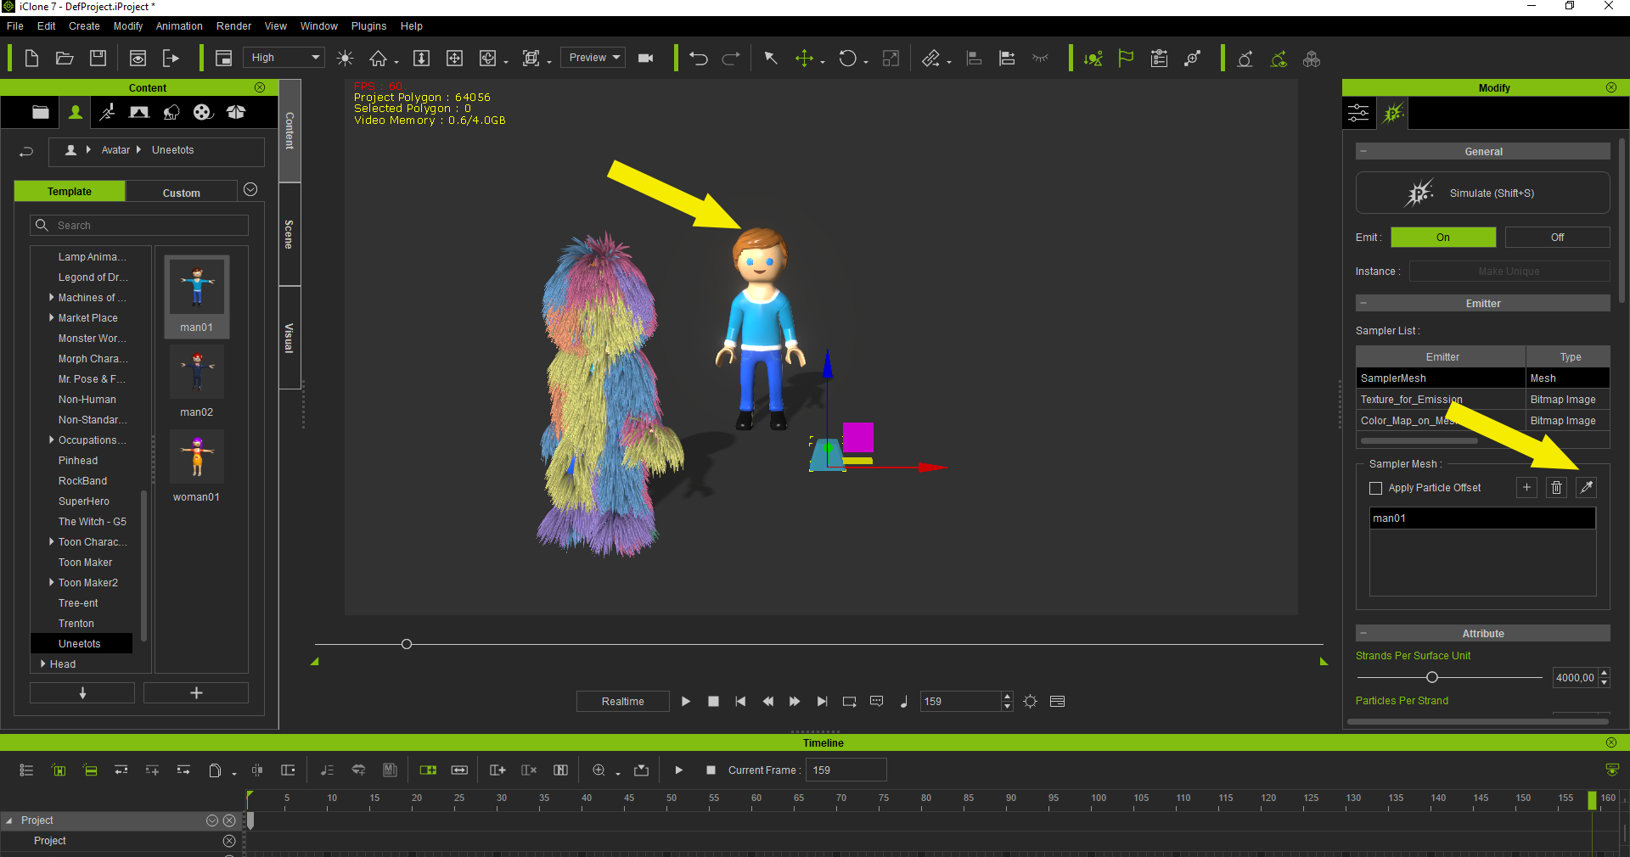The height and width of the screenshot is (857, 1630).
Task: Expand the Machines of folder
Action: (x=52, y=298)
